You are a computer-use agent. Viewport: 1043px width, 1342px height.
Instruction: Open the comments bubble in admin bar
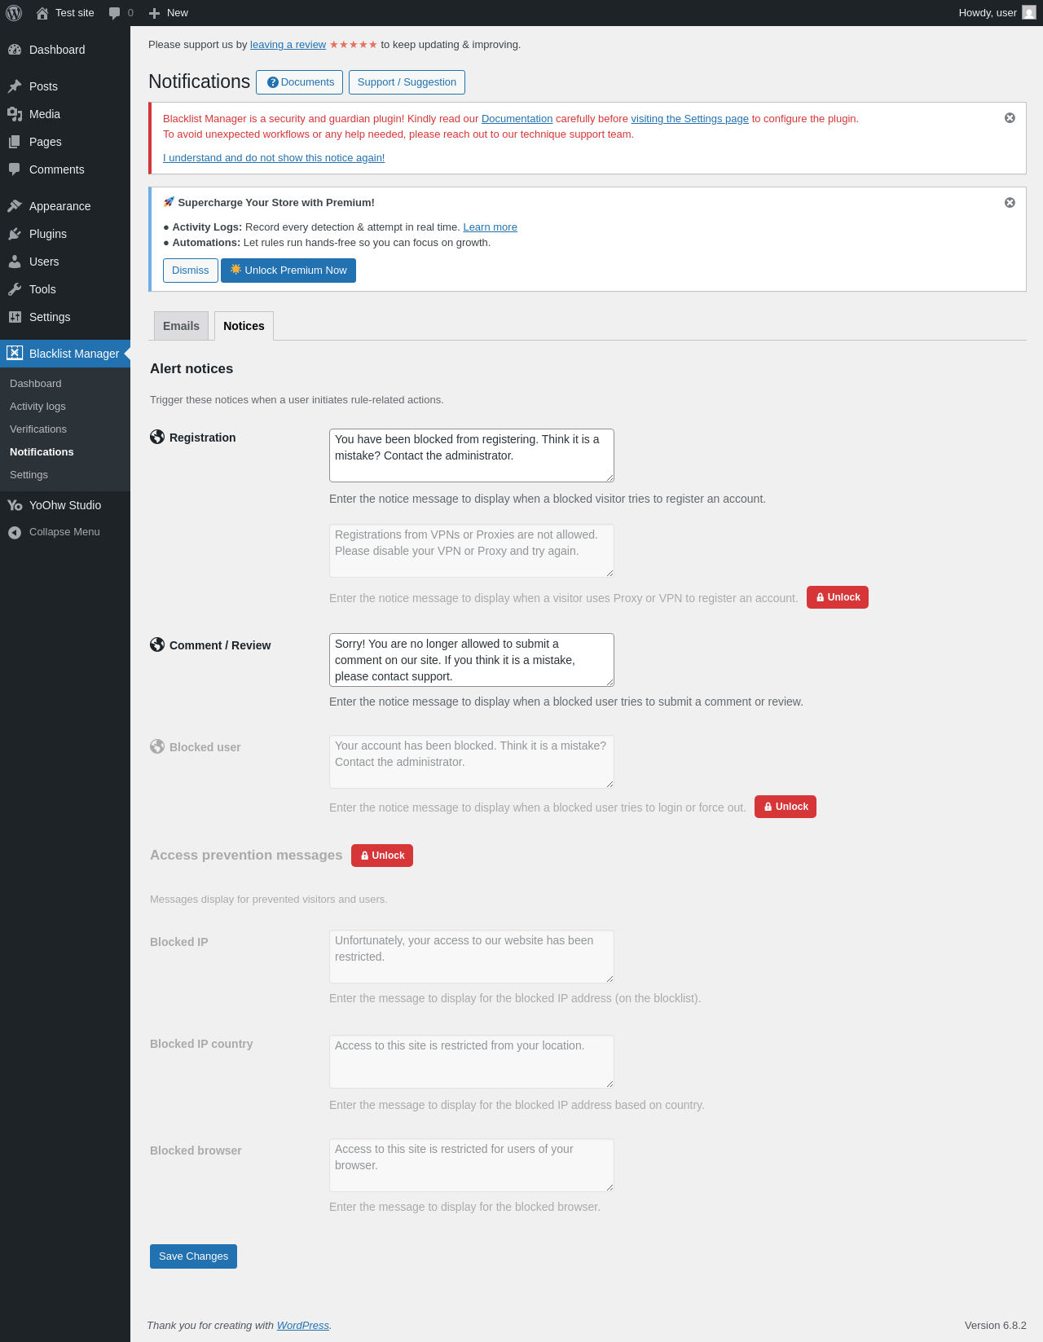121,13
